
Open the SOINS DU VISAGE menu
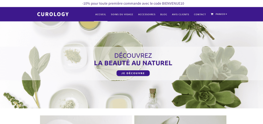(x=122, y=14)
